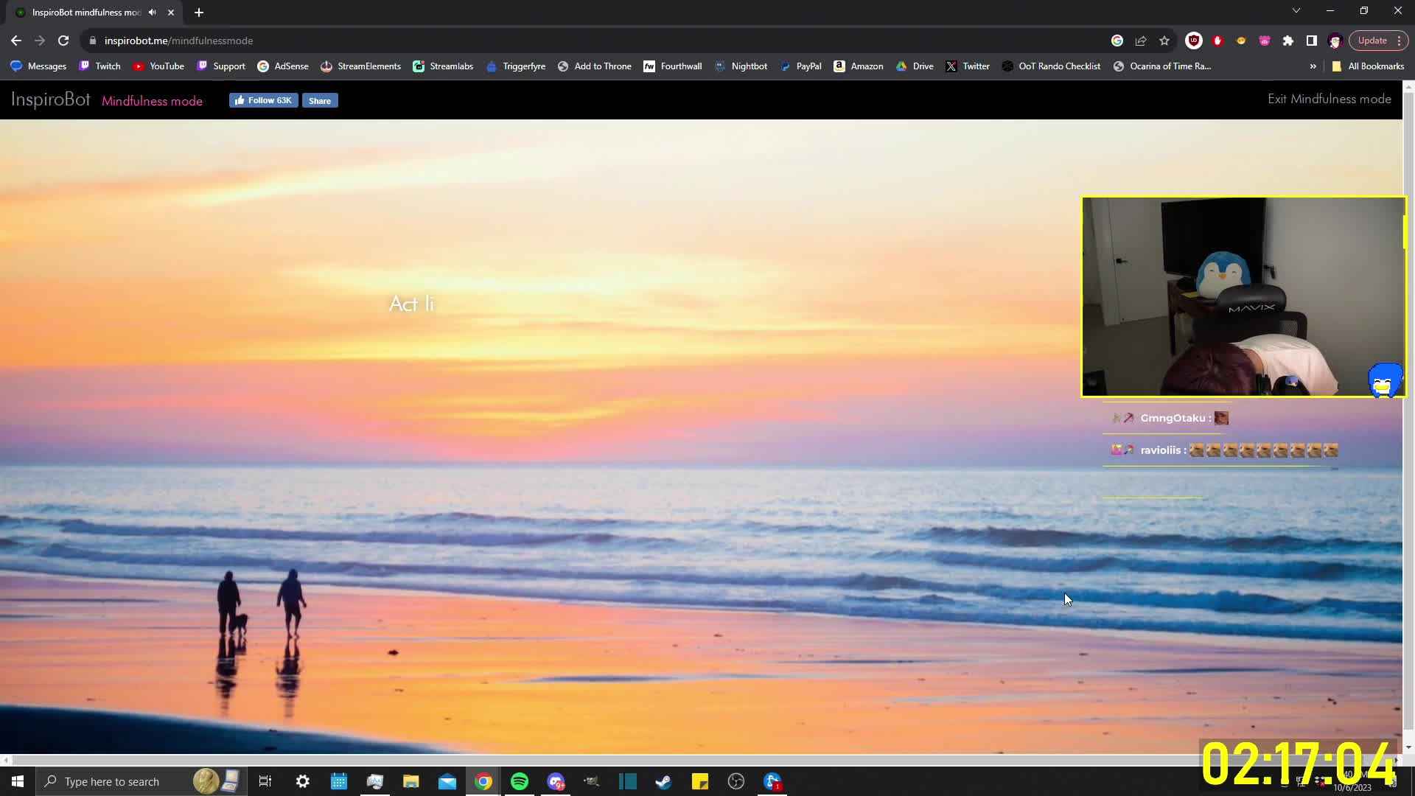The image size is (1415, 796).
Task: Open the Triggerfyre bookmark
Action: pyautogui.click(x=515, y=66)
